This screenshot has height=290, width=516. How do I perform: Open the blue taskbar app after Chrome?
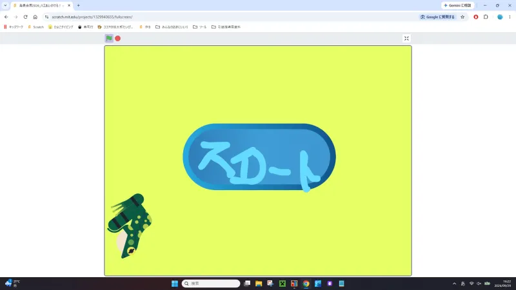(x=318, y=284)
